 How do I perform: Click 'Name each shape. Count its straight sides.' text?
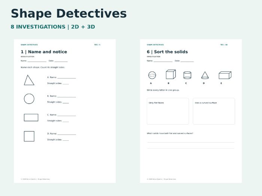tap(43, 67)
